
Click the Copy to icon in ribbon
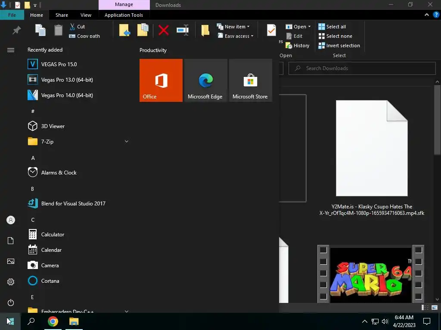[x=143, y=30]
